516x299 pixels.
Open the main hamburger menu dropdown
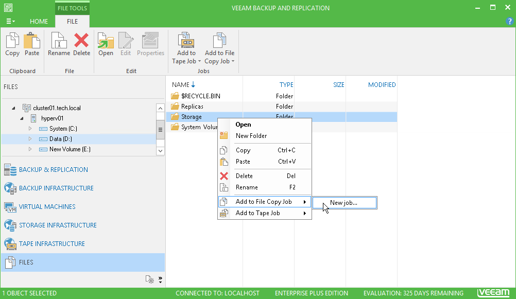tap(10, 22)
